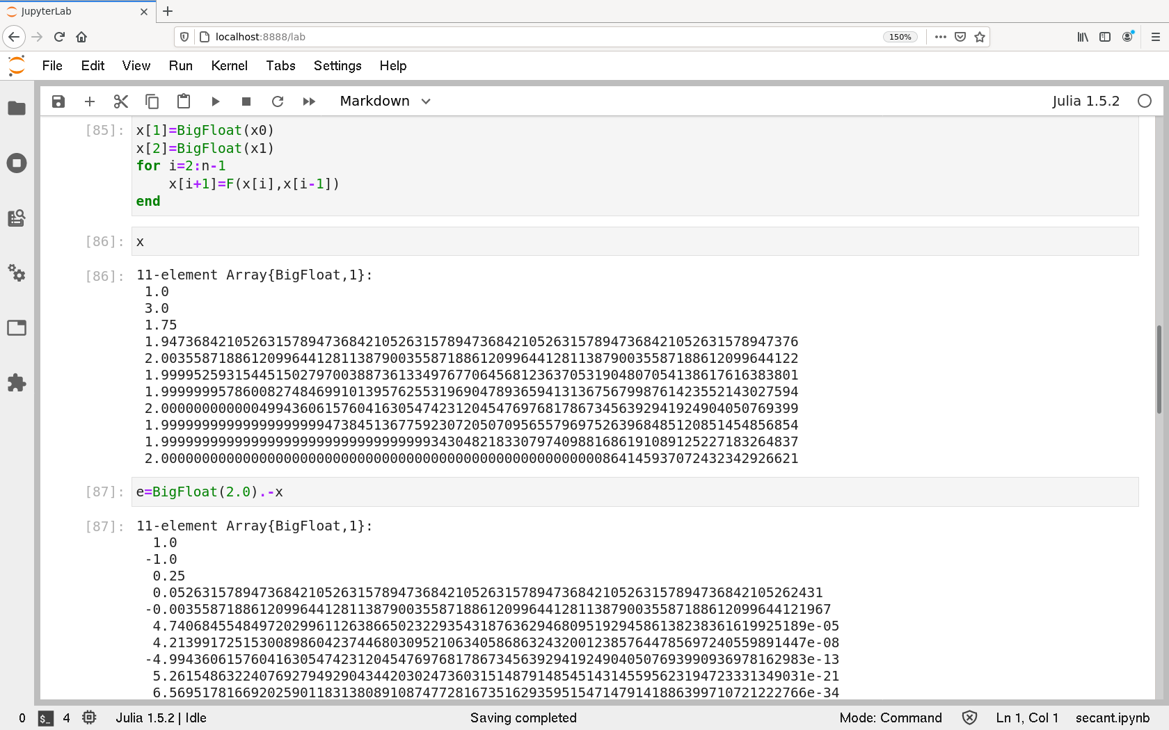Open the Extension Manager puzzle icon
Screen dimensions: 1169x730
17,382
